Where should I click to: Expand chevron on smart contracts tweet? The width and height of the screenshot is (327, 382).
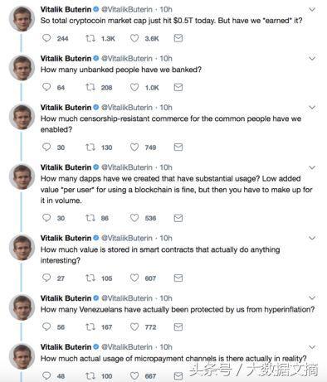pyautogui.click(x=312, y=238)
